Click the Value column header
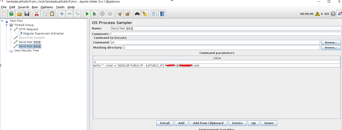Screen dimensions: 342x130 point(217,58)
